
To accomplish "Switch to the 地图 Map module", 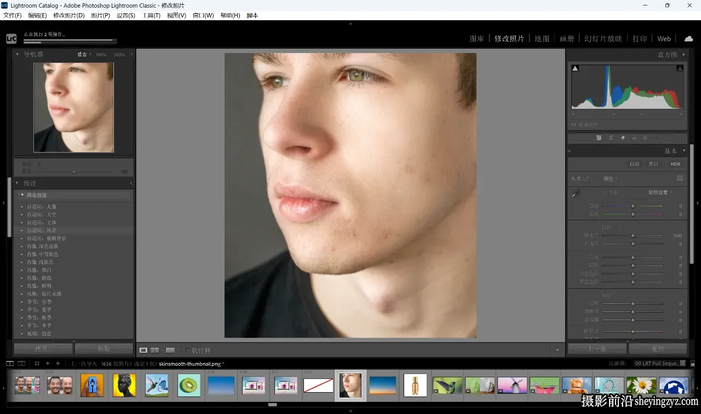I will [x=542, y=39].
